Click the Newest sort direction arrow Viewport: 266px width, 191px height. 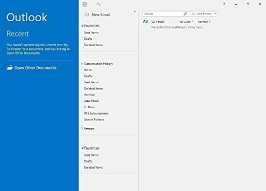pyautogui.click(x=210, y=22)
